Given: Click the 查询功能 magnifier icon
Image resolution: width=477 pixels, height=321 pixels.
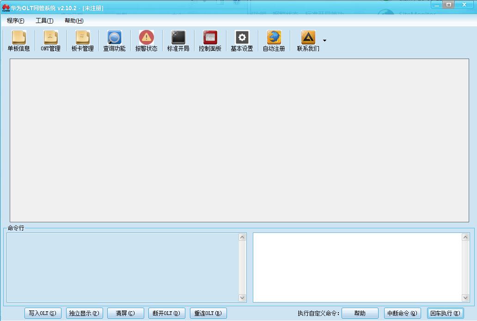Looking at the screenshot, I should click(114, 41).
